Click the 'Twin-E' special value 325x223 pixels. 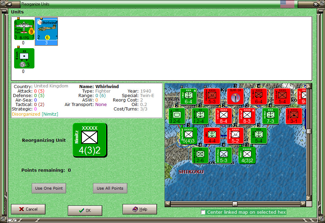[x=147, y=96]
